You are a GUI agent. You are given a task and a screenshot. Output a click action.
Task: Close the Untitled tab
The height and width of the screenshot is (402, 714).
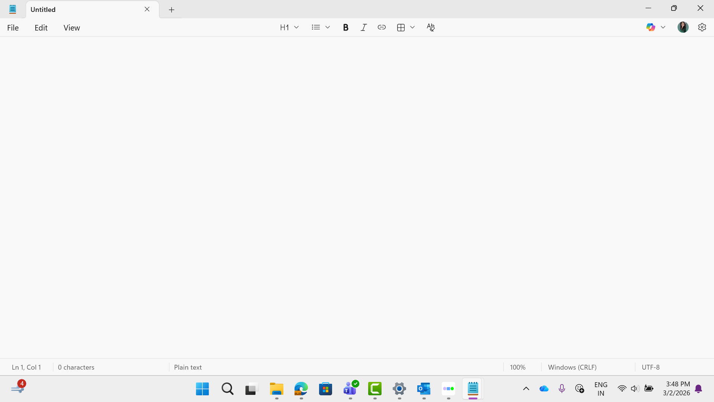[x=147, y=9]
